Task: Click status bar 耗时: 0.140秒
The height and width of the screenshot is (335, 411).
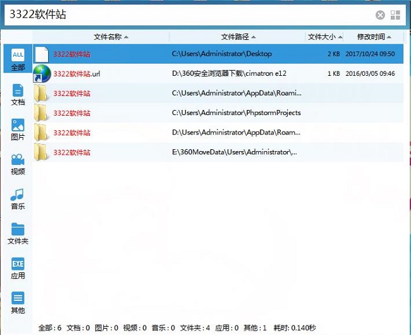Action: coord(295,328)
